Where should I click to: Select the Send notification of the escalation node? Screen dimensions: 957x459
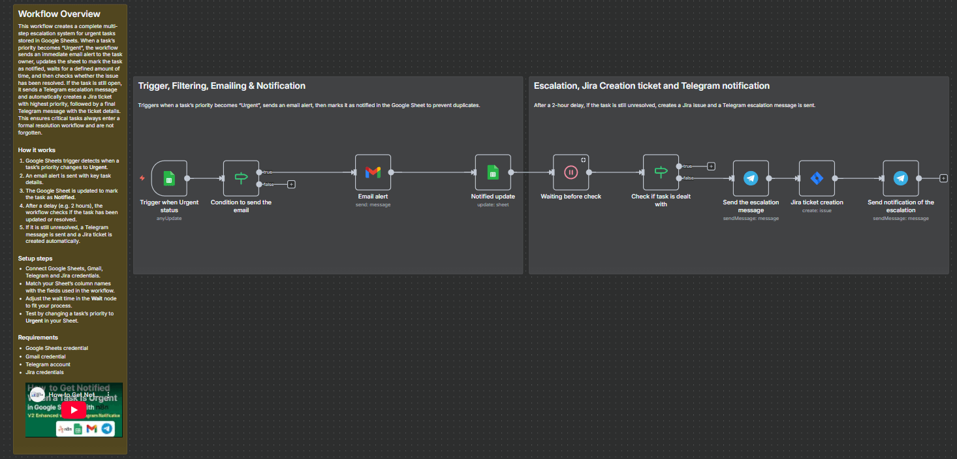(x=900, y=178)
